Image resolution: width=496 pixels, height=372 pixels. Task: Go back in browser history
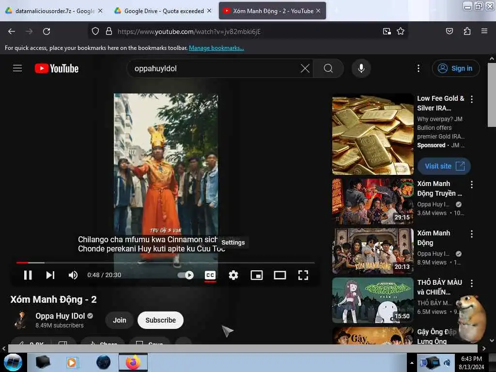12,31
